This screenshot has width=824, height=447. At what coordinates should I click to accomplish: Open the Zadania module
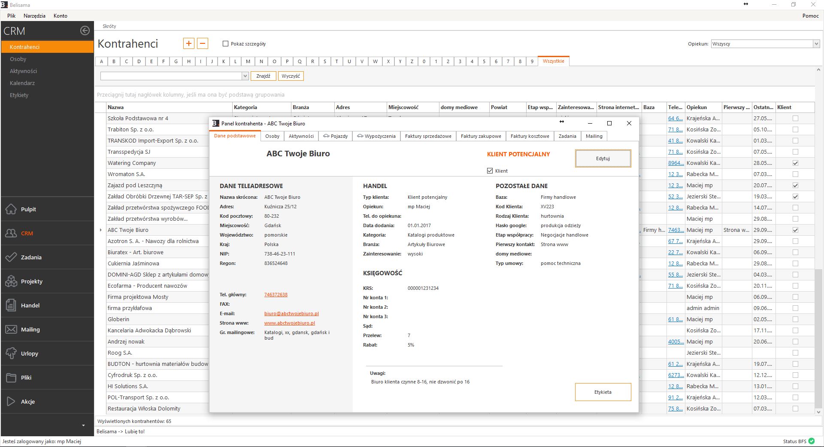click(30, 257)
